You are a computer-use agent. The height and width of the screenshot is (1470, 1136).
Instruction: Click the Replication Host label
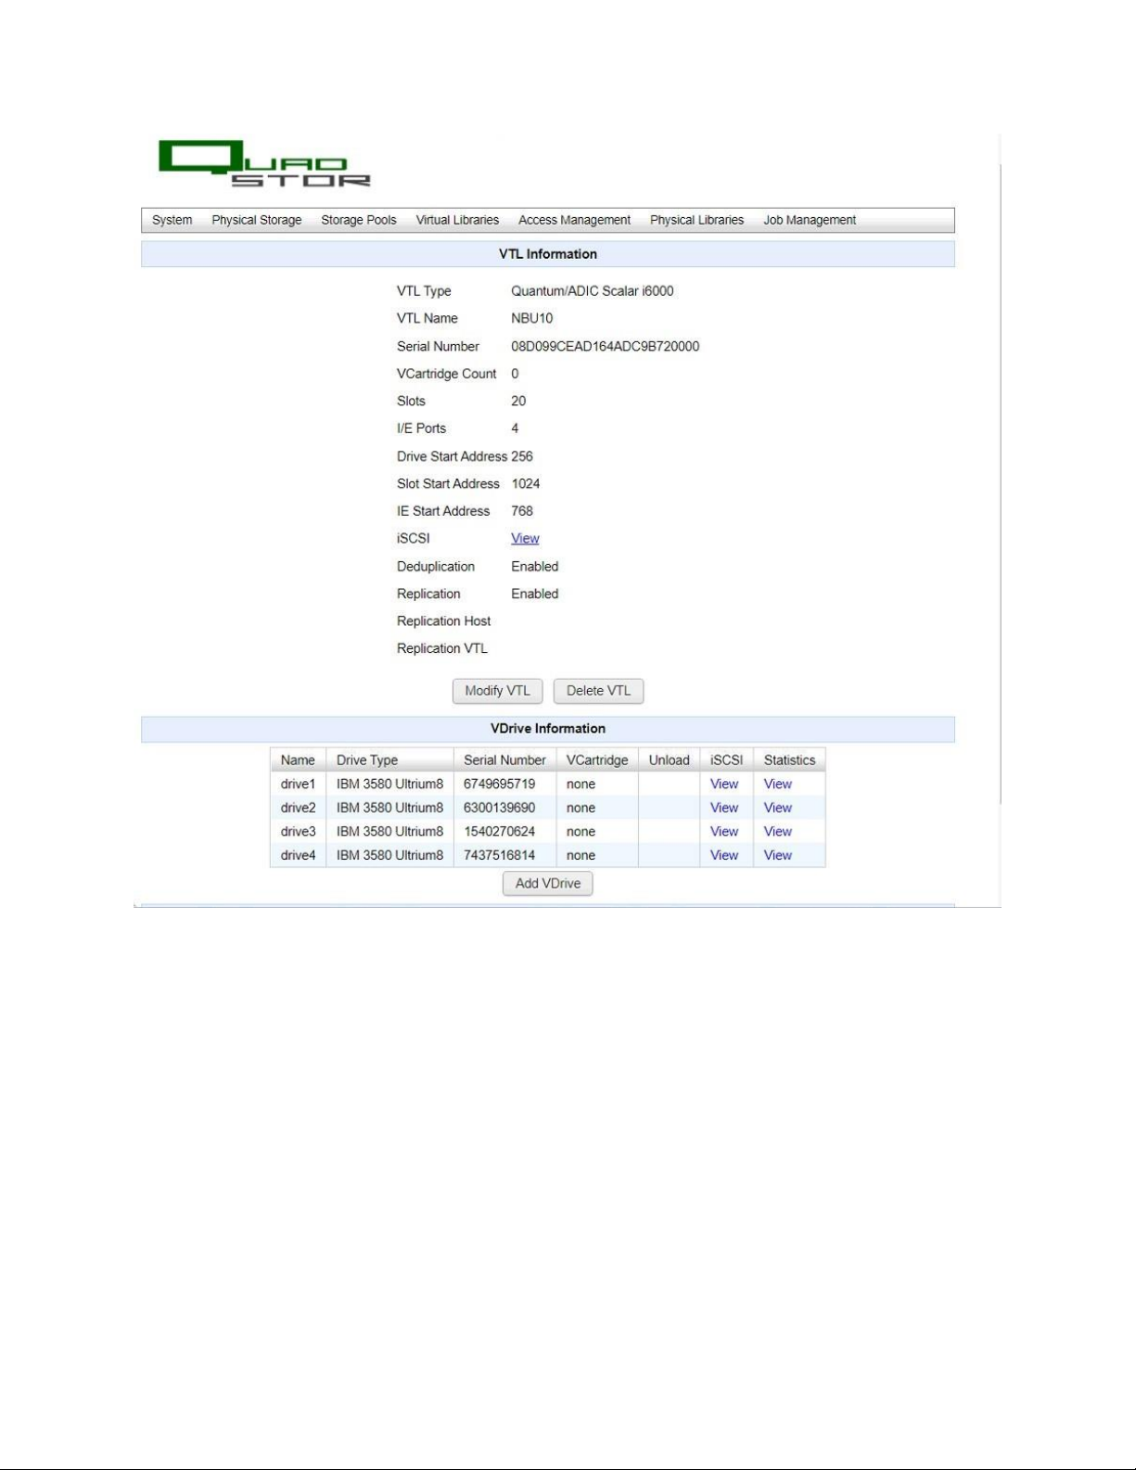pyautogui.click(x=444, y=621)
